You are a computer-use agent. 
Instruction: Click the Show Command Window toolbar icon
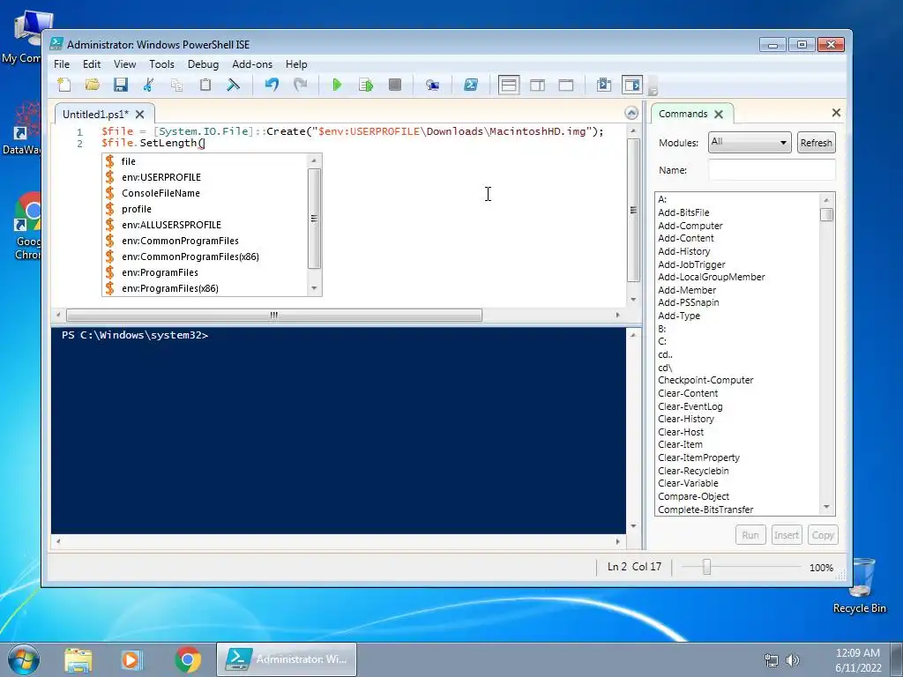(603, 86)
